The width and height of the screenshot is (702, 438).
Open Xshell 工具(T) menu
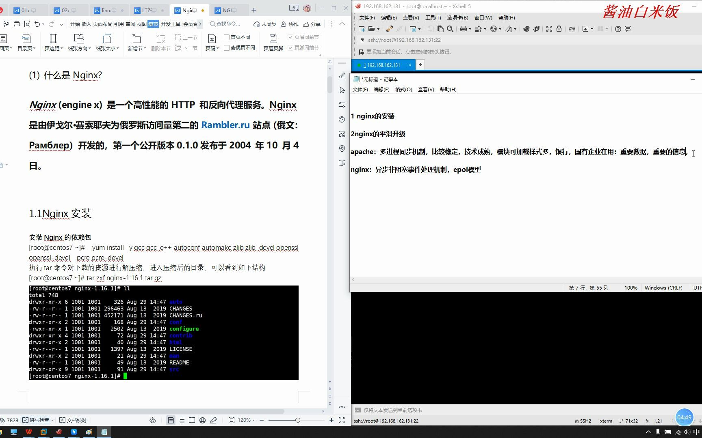click(x=433, y=17)
